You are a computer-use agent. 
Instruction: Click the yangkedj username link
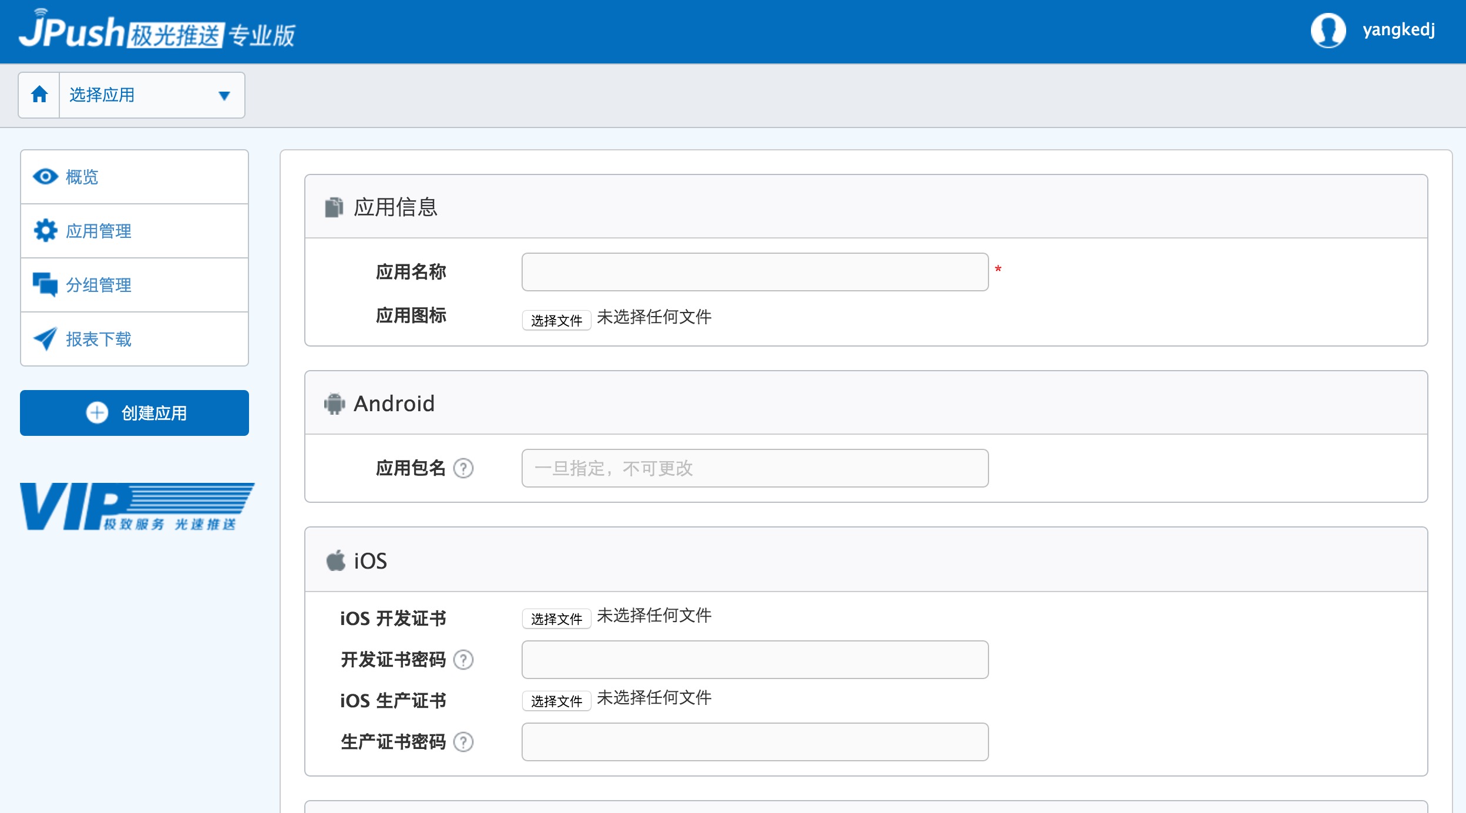pyautogui.click(x=1398, y=30)
